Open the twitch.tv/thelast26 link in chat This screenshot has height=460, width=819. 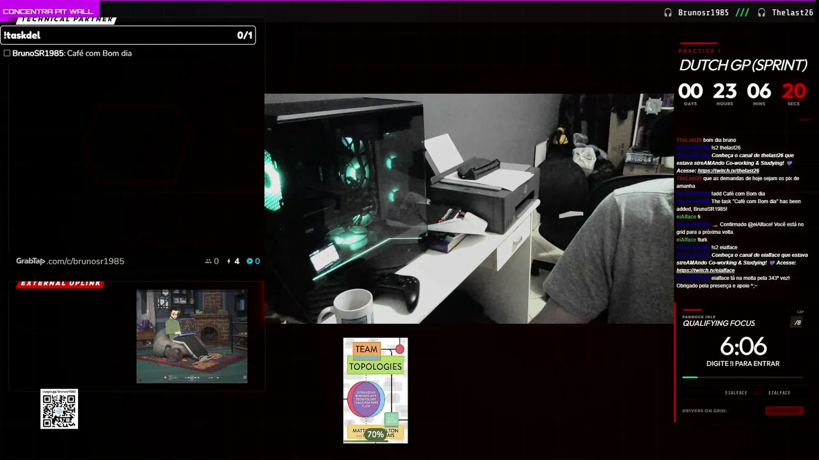(x=728, y=171)
